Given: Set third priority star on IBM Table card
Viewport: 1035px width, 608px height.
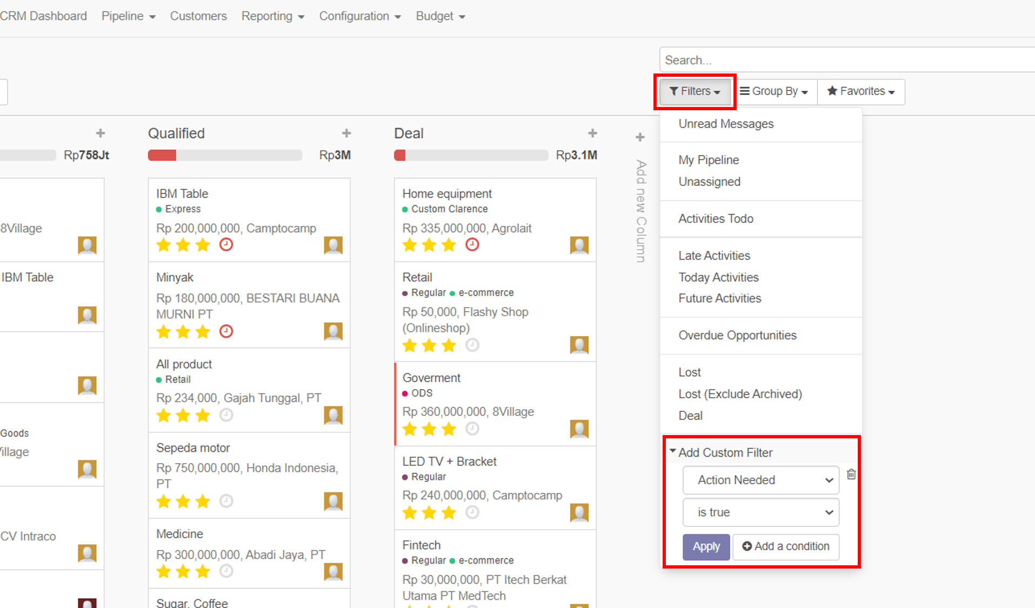Looking at the screenshot, I should tap(203, 245).
